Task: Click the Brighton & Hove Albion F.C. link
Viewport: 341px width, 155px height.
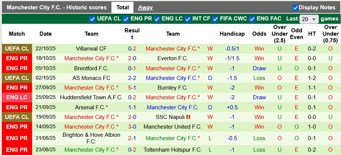Action: 91,138
